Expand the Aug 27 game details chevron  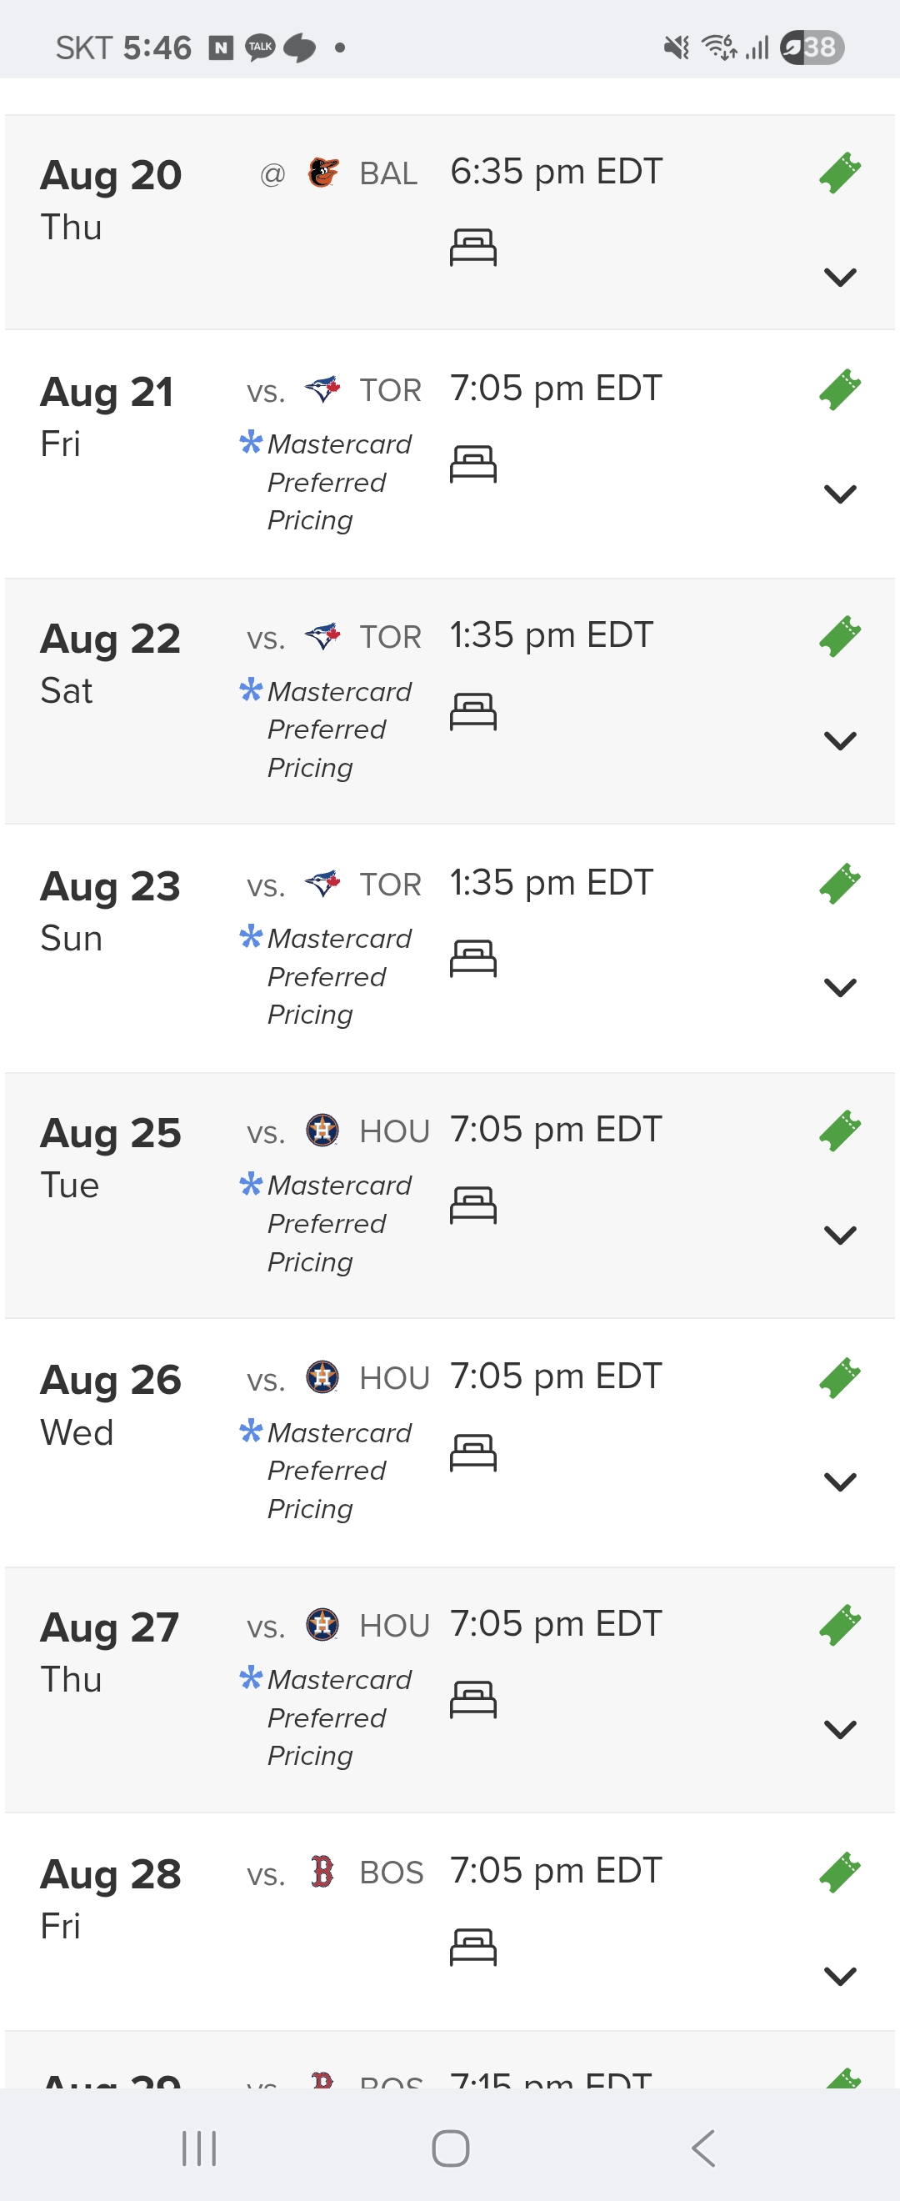point(839,1729)
